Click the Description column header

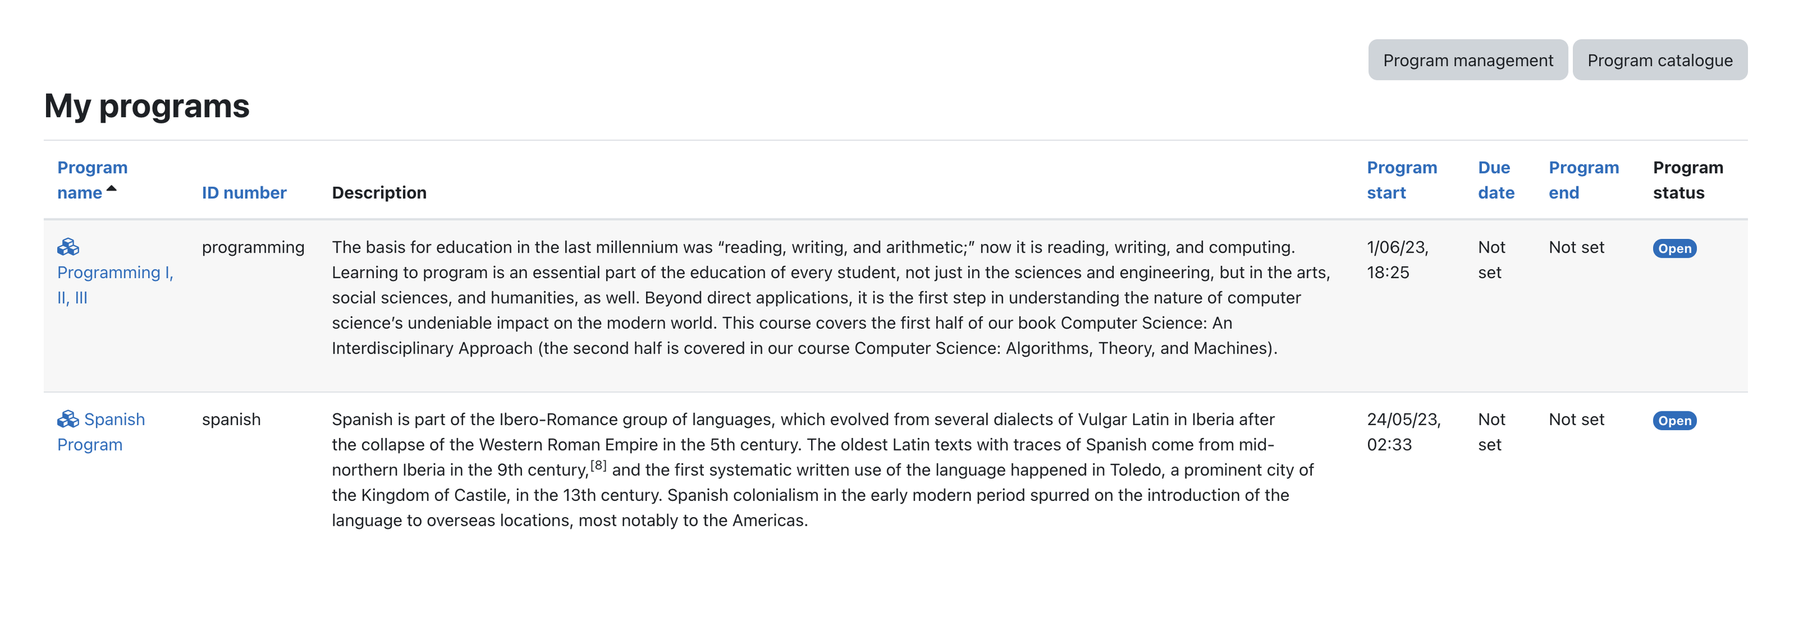click(379, 193)
